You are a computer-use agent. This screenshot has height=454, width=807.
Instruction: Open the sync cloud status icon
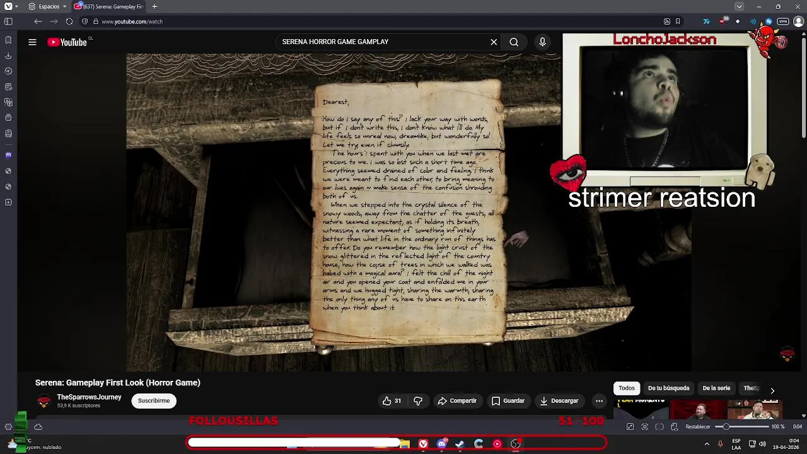38,427
